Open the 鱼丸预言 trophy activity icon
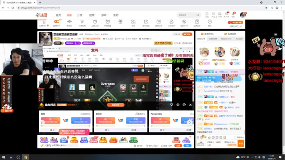This screenshot has height=160, width=285. [74, 140]
